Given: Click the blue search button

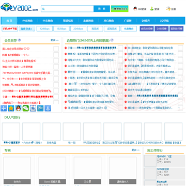Looking at the screenshot, I should point(102,9).
